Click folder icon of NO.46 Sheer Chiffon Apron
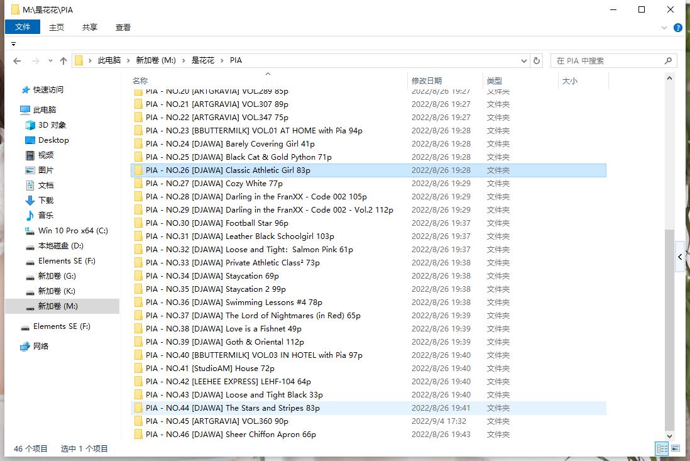The width and height of the screenshot is (690, 461). click(138, 435)
